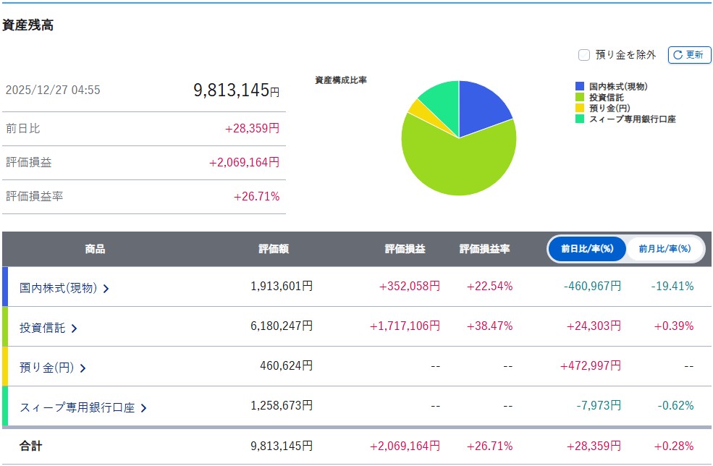Go to the 預り金(円) row link
This screenshot has height=466, width=713.
pyautogui.click(x=47, y=368)
